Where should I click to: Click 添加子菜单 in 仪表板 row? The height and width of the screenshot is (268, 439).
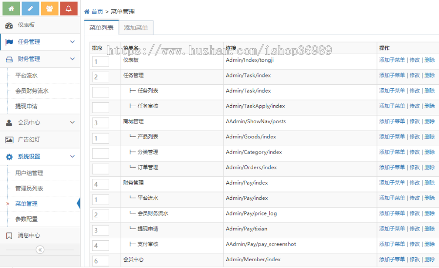tap(392, 60)
